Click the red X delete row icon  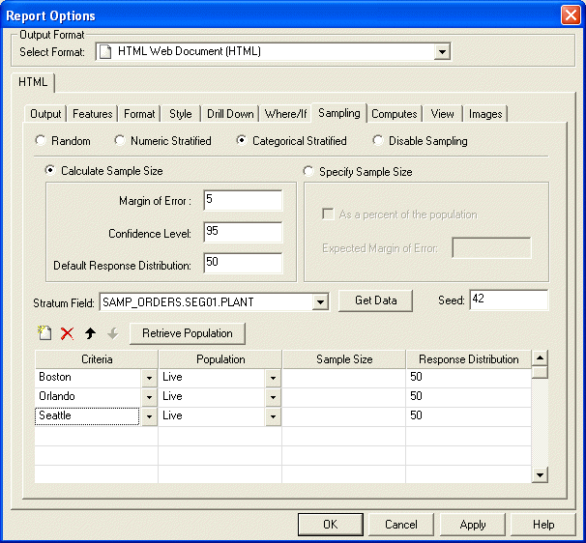click(x=68, y=333)
